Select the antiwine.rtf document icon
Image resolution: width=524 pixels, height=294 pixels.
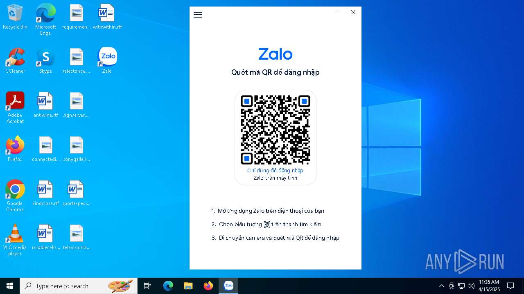click(x=45, y=105)
